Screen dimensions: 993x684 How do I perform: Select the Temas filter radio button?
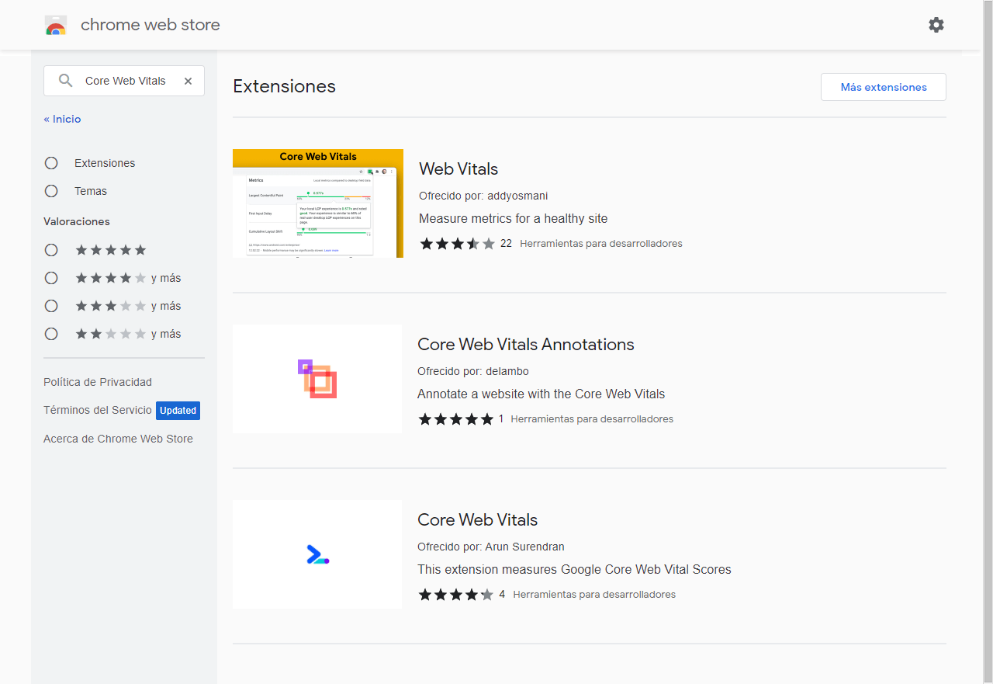[50, 190]
